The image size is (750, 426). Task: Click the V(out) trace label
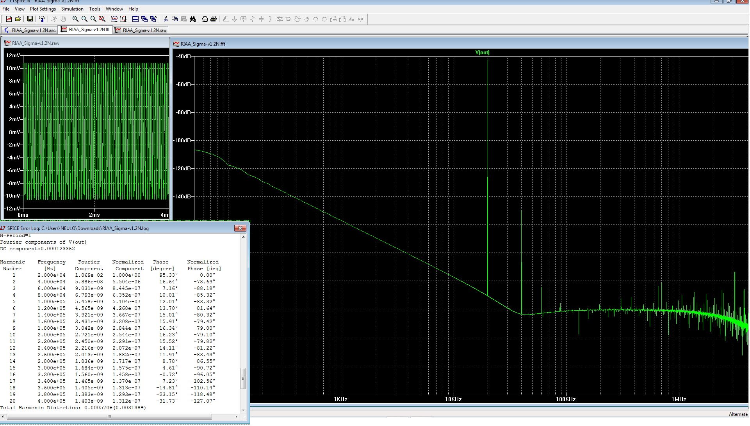click(x=482, y=52)
